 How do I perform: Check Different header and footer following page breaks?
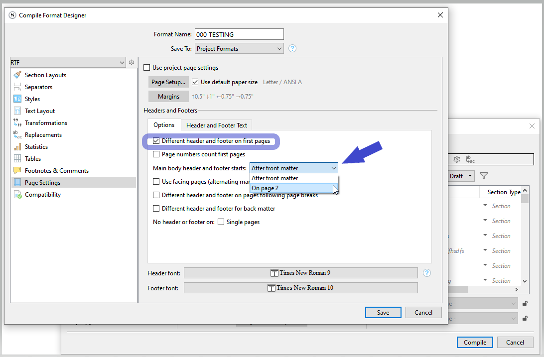[156, 195]
